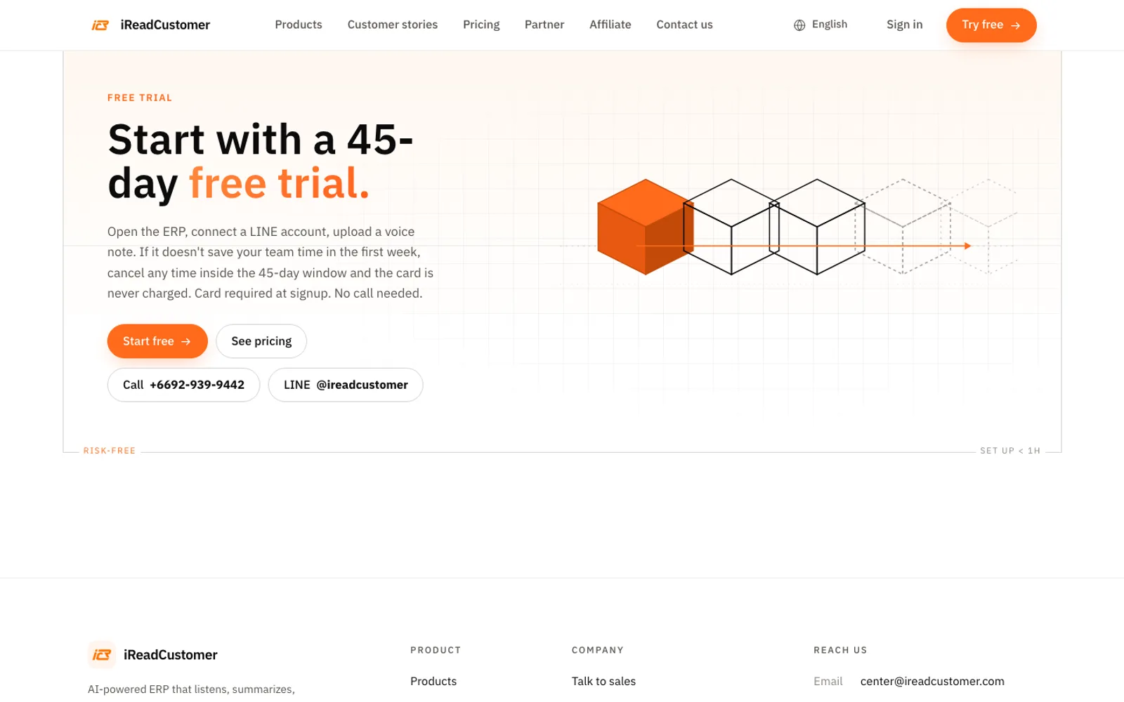Click the footer iReadCustomer brand name

tap(171, 655)
